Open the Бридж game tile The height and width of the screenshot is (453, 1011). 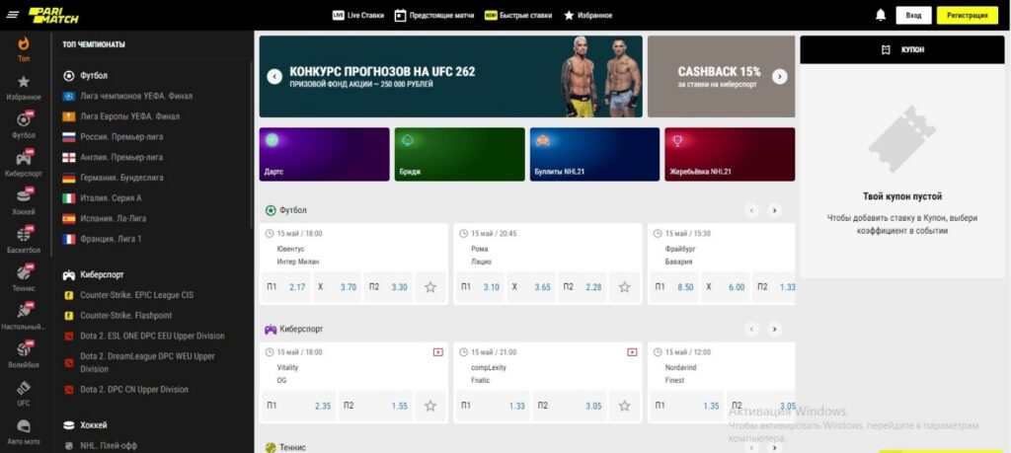coord(460,154)
